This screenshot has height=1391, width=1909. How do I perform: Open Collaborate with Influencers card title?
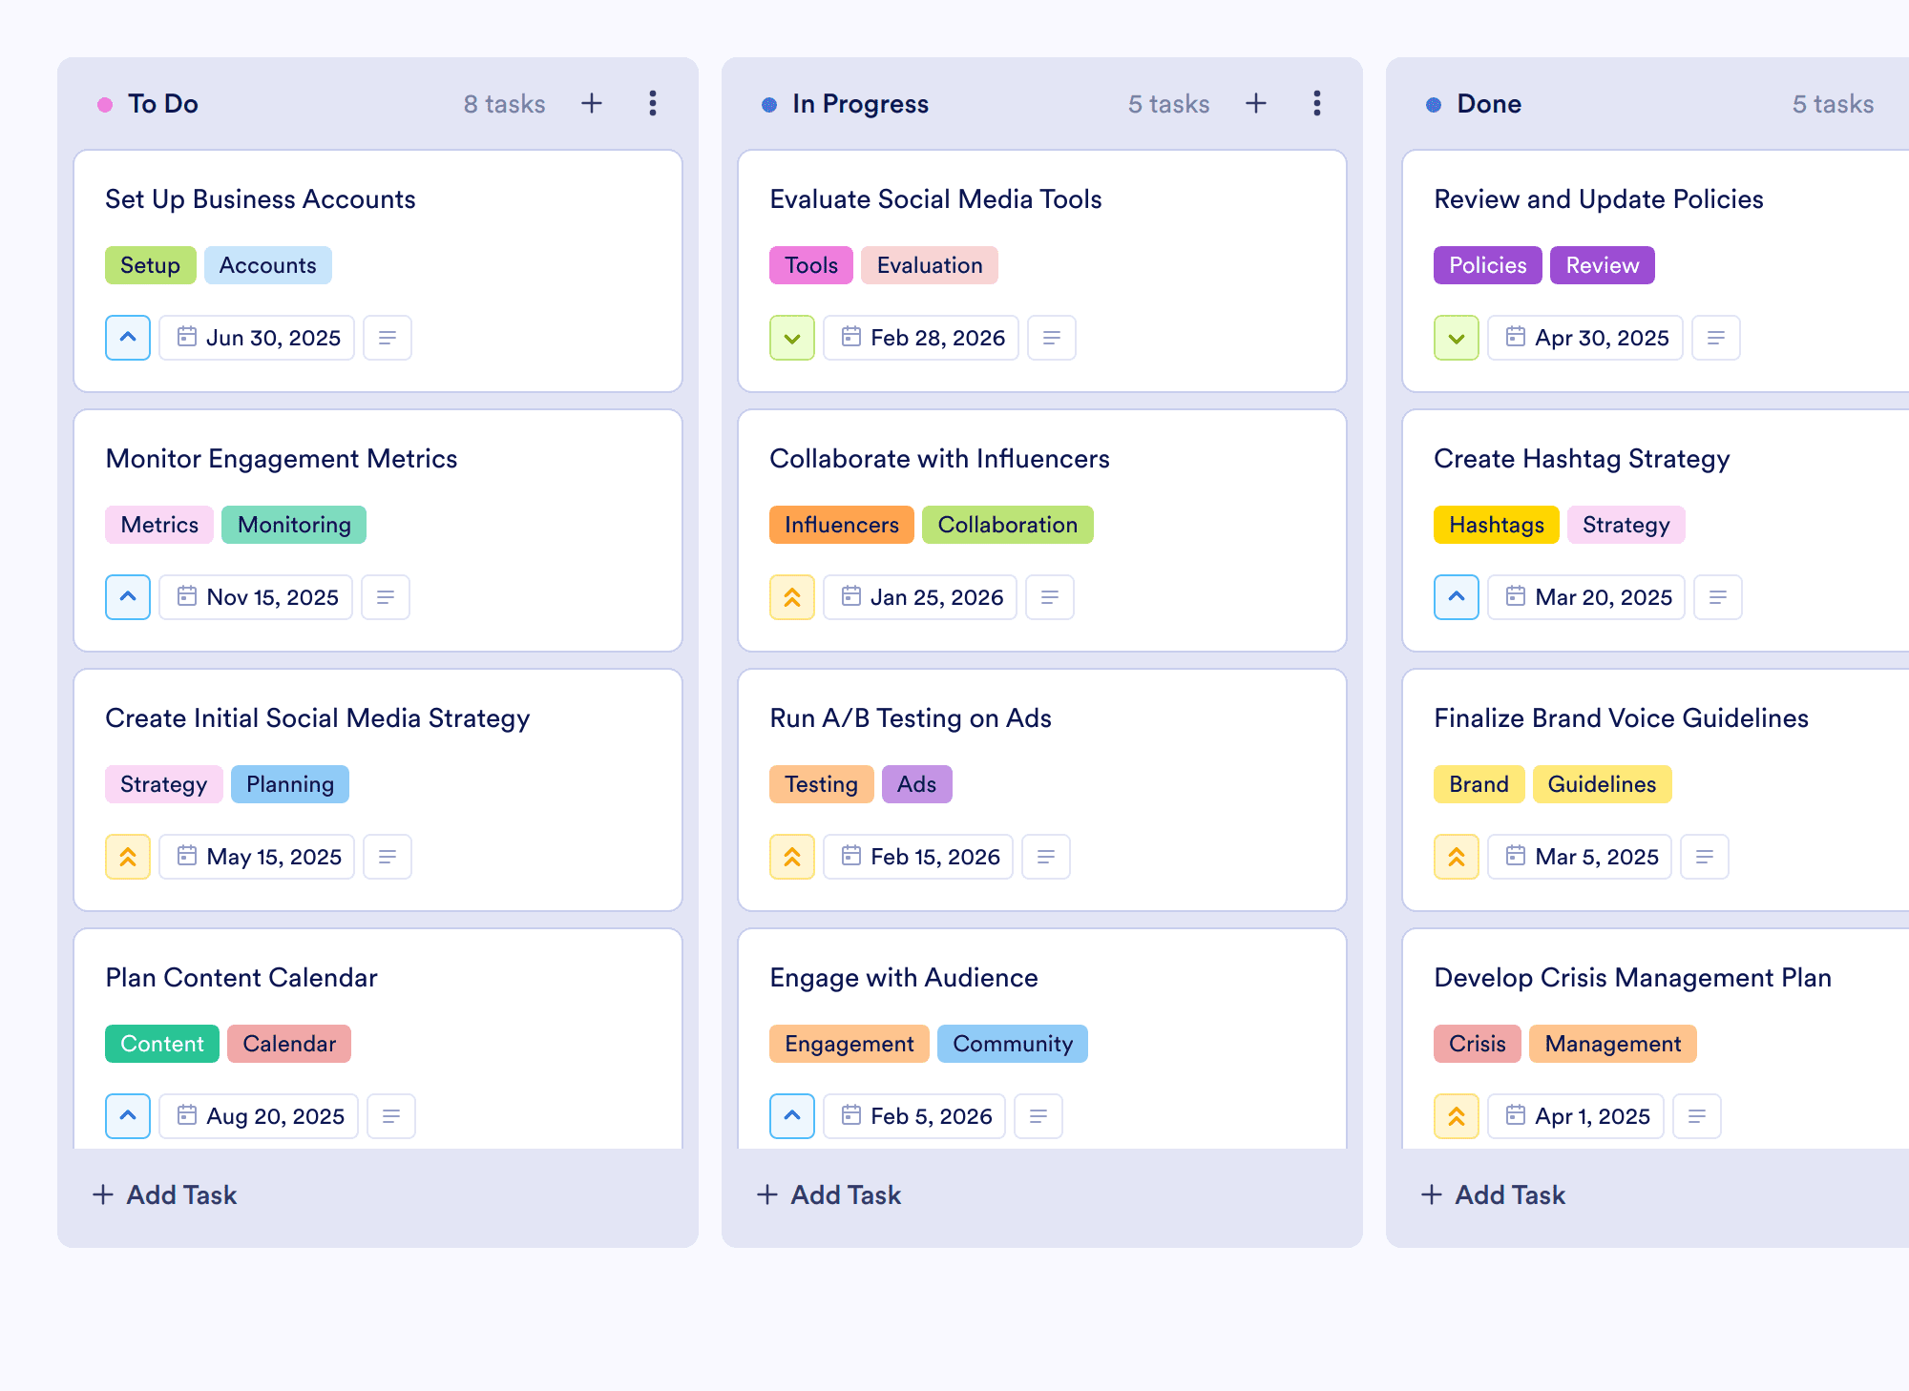939,458
